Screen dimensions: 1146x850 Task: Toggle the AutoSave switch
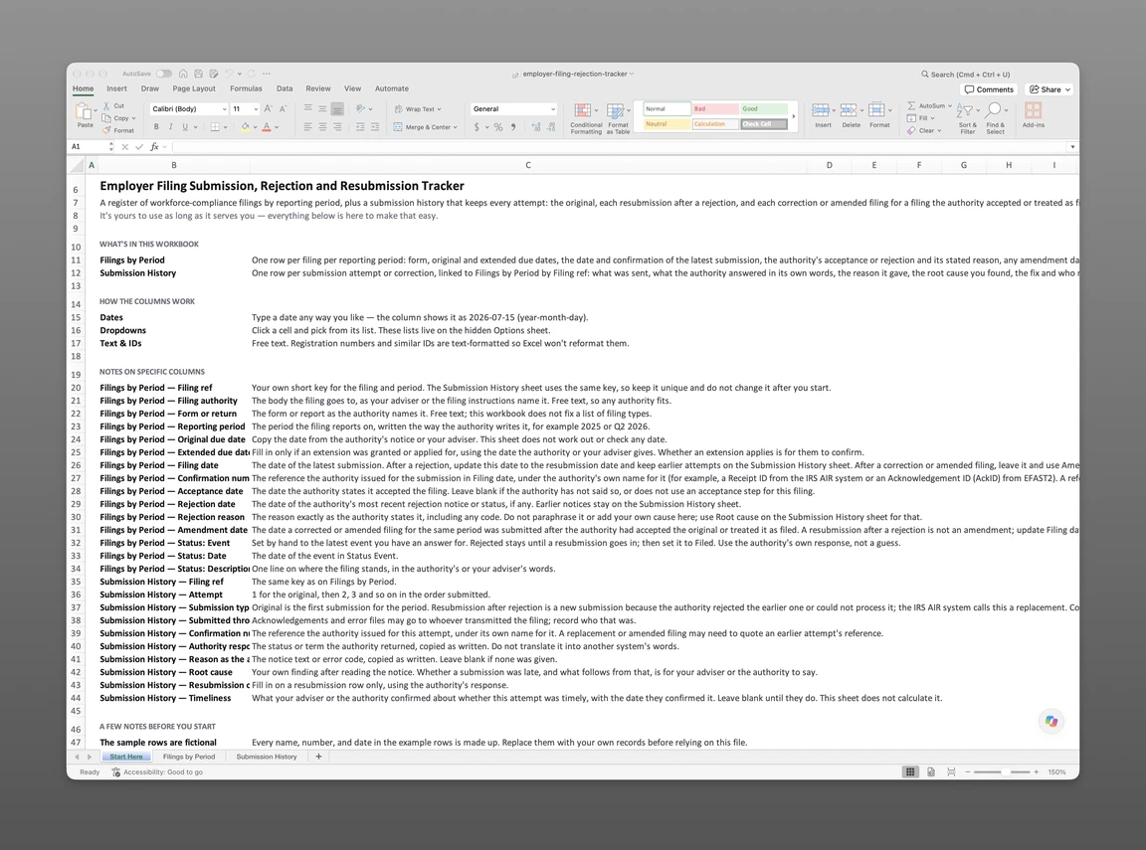(x=164, y=74)
